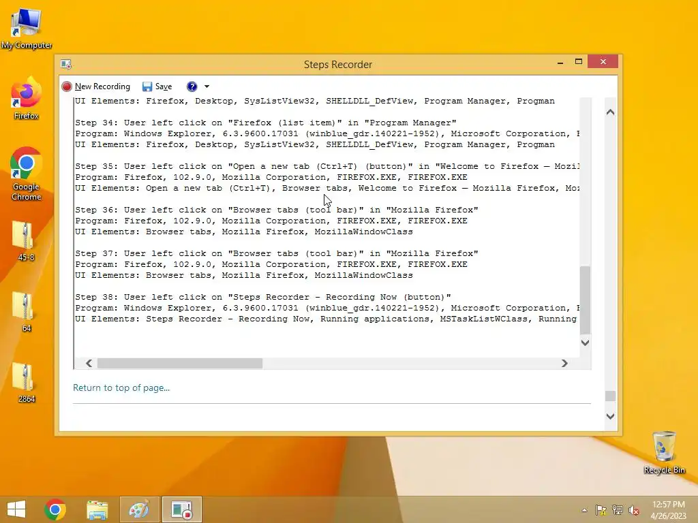Show hidden tray icons arrow
Viewport: 698px width, 523px height.
(584, 510)
